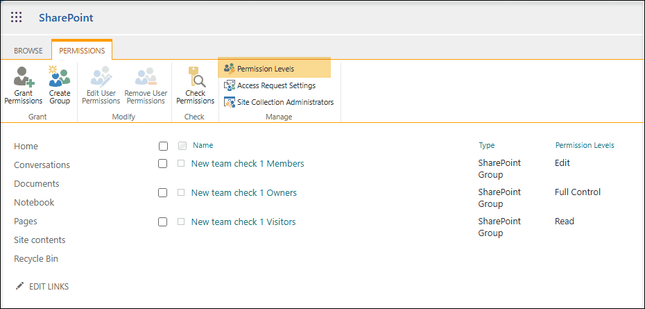Open the New team check 1 Members group
The image size is (645, 309).
point(248,164)
